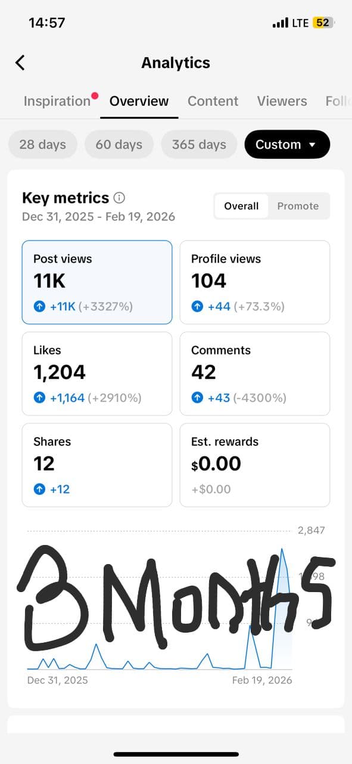This screenshot has width=352, height=764.
Task: Tap the up arrow on Likes card
Action: (x=39, y=398)
